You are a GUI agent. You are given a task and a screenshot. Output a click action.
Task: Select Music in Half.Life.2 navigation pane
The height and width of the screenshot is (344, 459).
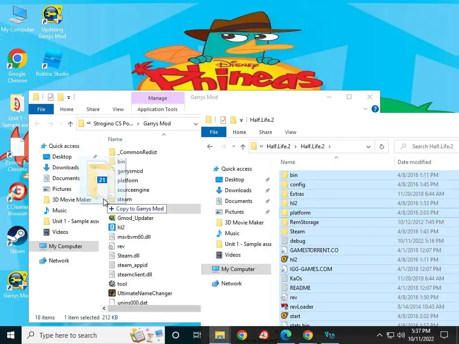click(232, 233)
